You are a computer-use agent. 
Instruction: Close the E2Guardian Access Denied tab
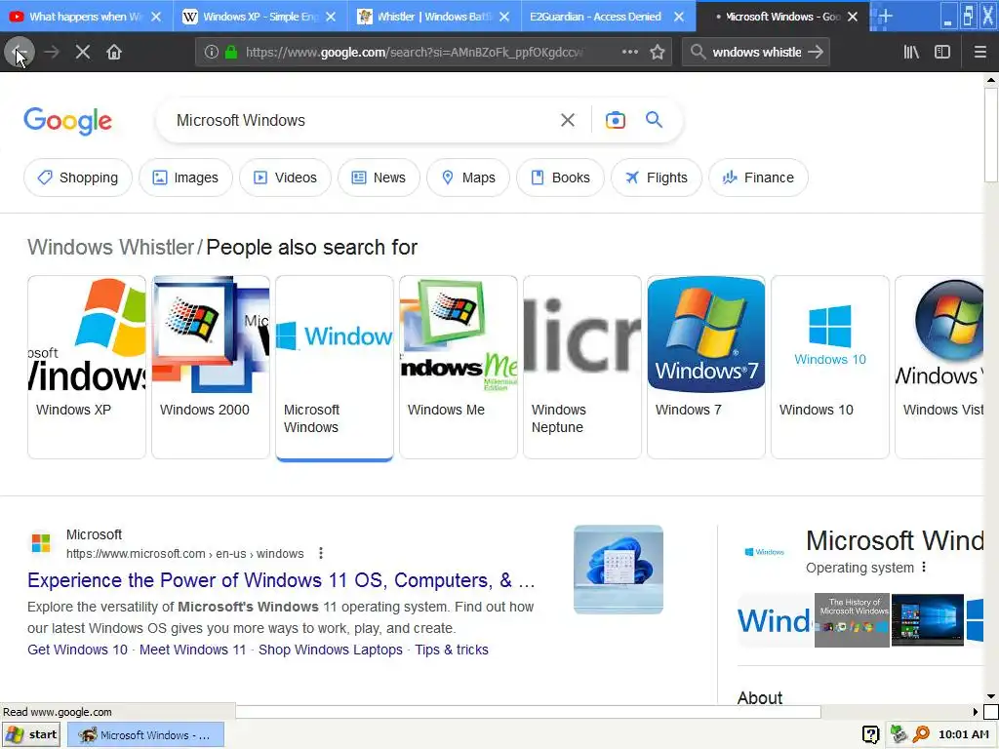click(x=679, y=17)
